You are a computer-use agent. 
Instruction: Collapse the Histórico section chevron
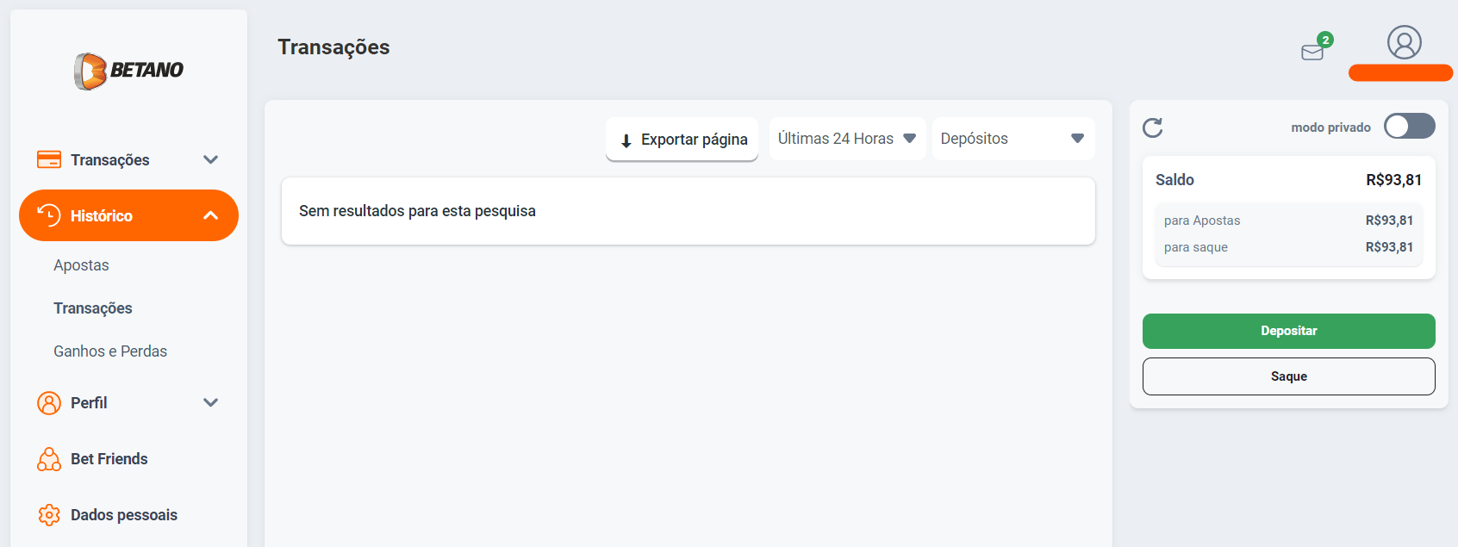click(x=210, y=215)
